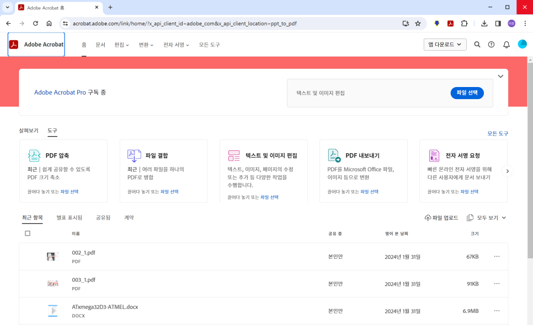Click the PDF 내보내기 tool icon
The height and width of the screenshot is (325, 533).
click(334, 155)
